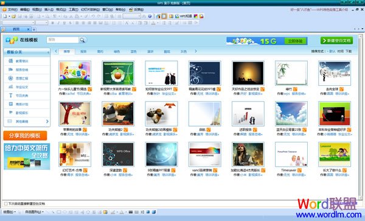This screenshot has height=221, width=365.
Task: Click the 给力中英文简历全攻略 banner
Action: [x=27, y=156]
